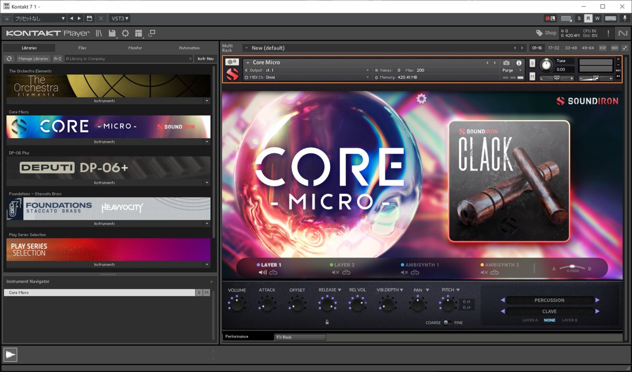Toggle Solo for Core Micro in Instrument Navigator

(199, 292)
